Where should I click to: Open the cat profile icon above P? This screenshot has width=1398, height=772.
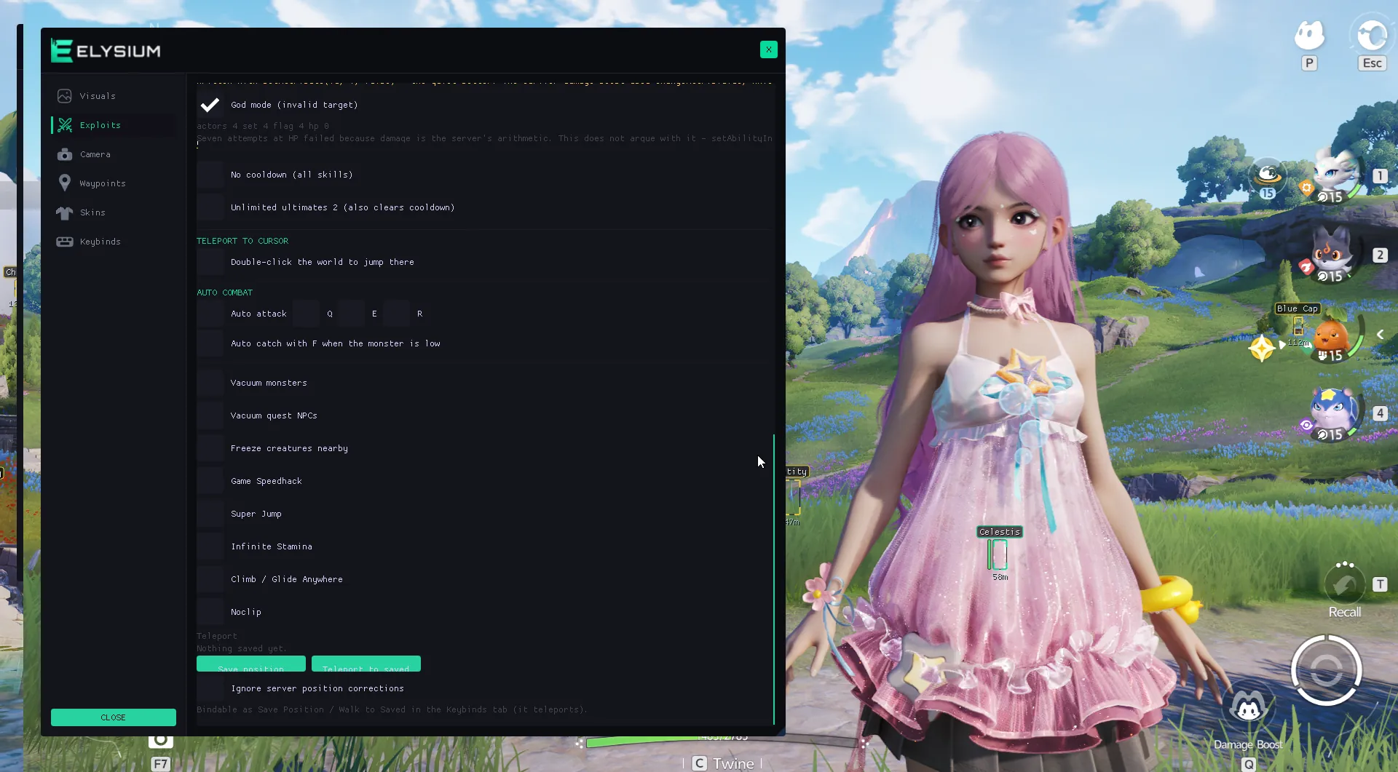[1309, 35]
